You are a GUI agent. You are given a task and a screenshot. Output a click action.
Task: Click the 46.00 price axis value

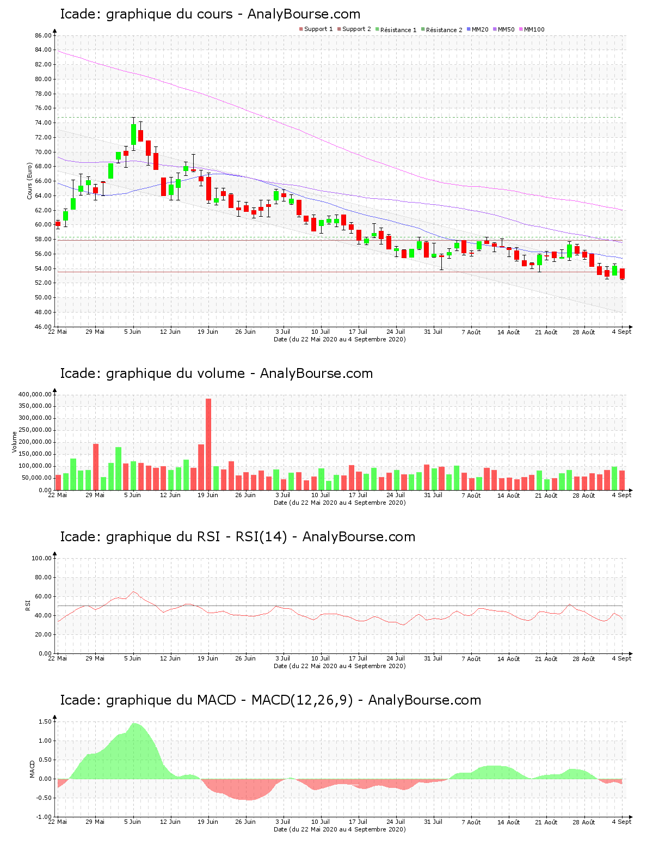pyautogui.click(x=44, y=327)
